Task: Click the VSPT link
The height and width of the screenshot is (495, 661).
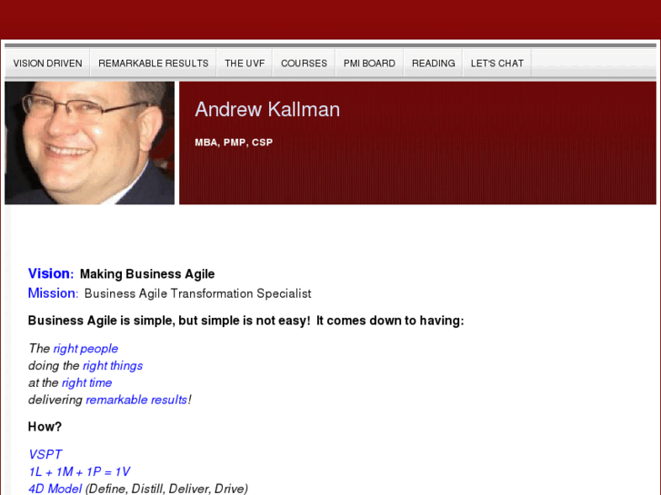Action: (45, 454)
